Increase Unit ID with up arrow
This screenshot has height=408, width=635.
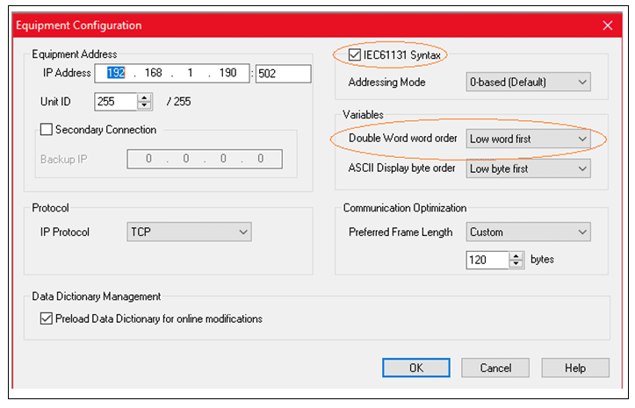pos(144,97)
